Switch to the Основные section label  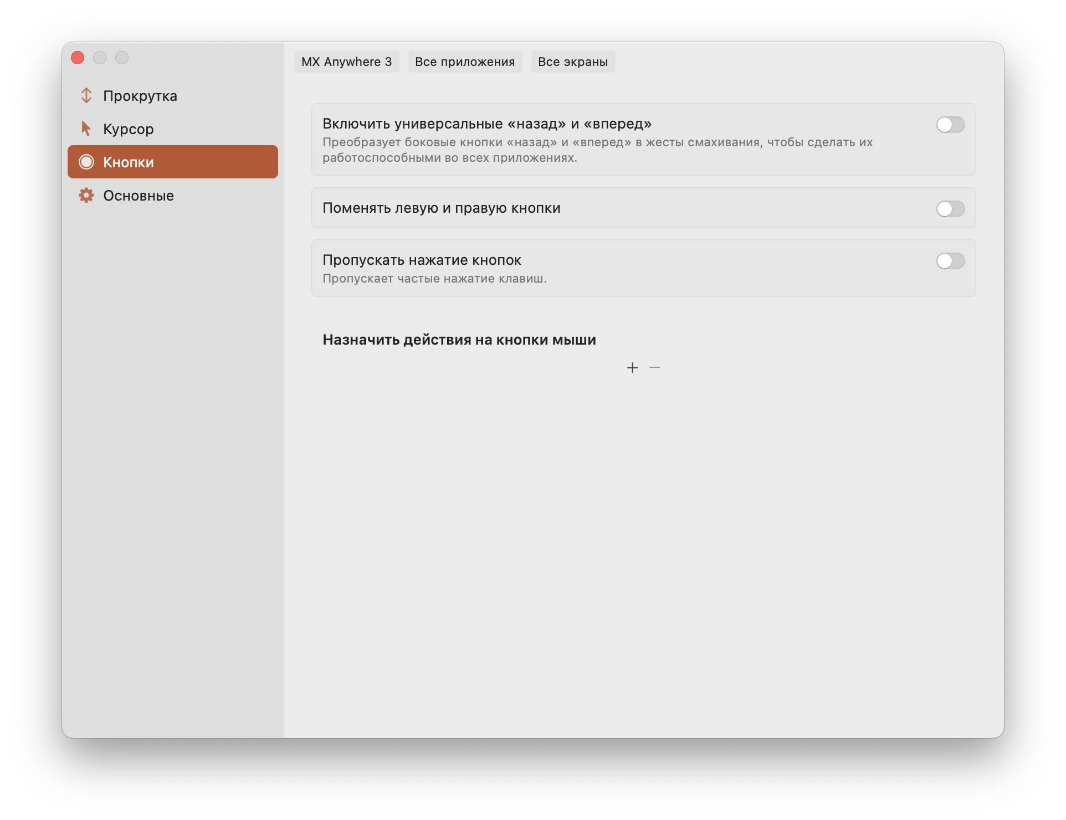click(139, 196)
